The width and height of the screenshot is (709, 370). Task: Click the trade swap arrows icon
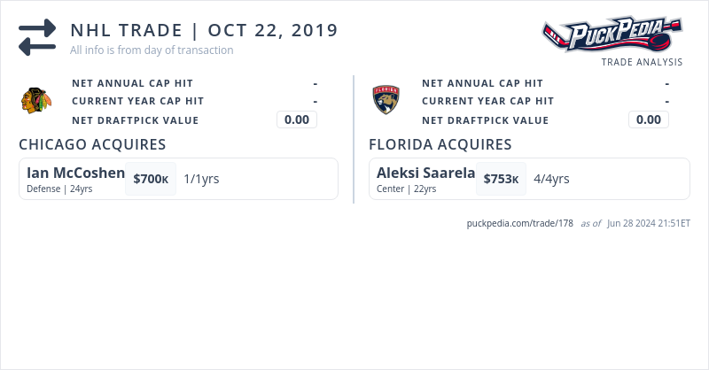37,37
